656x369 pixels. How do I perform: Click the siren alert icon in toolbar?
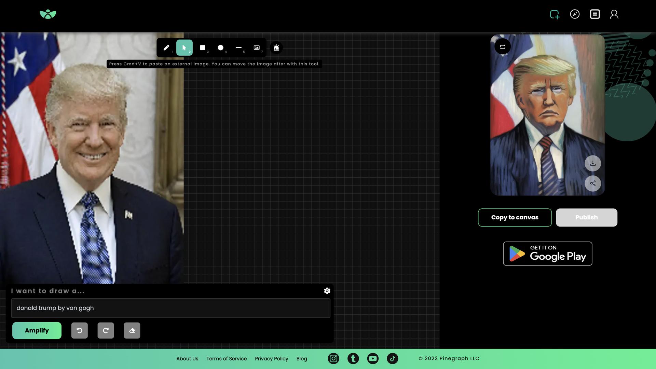[276, 47]
